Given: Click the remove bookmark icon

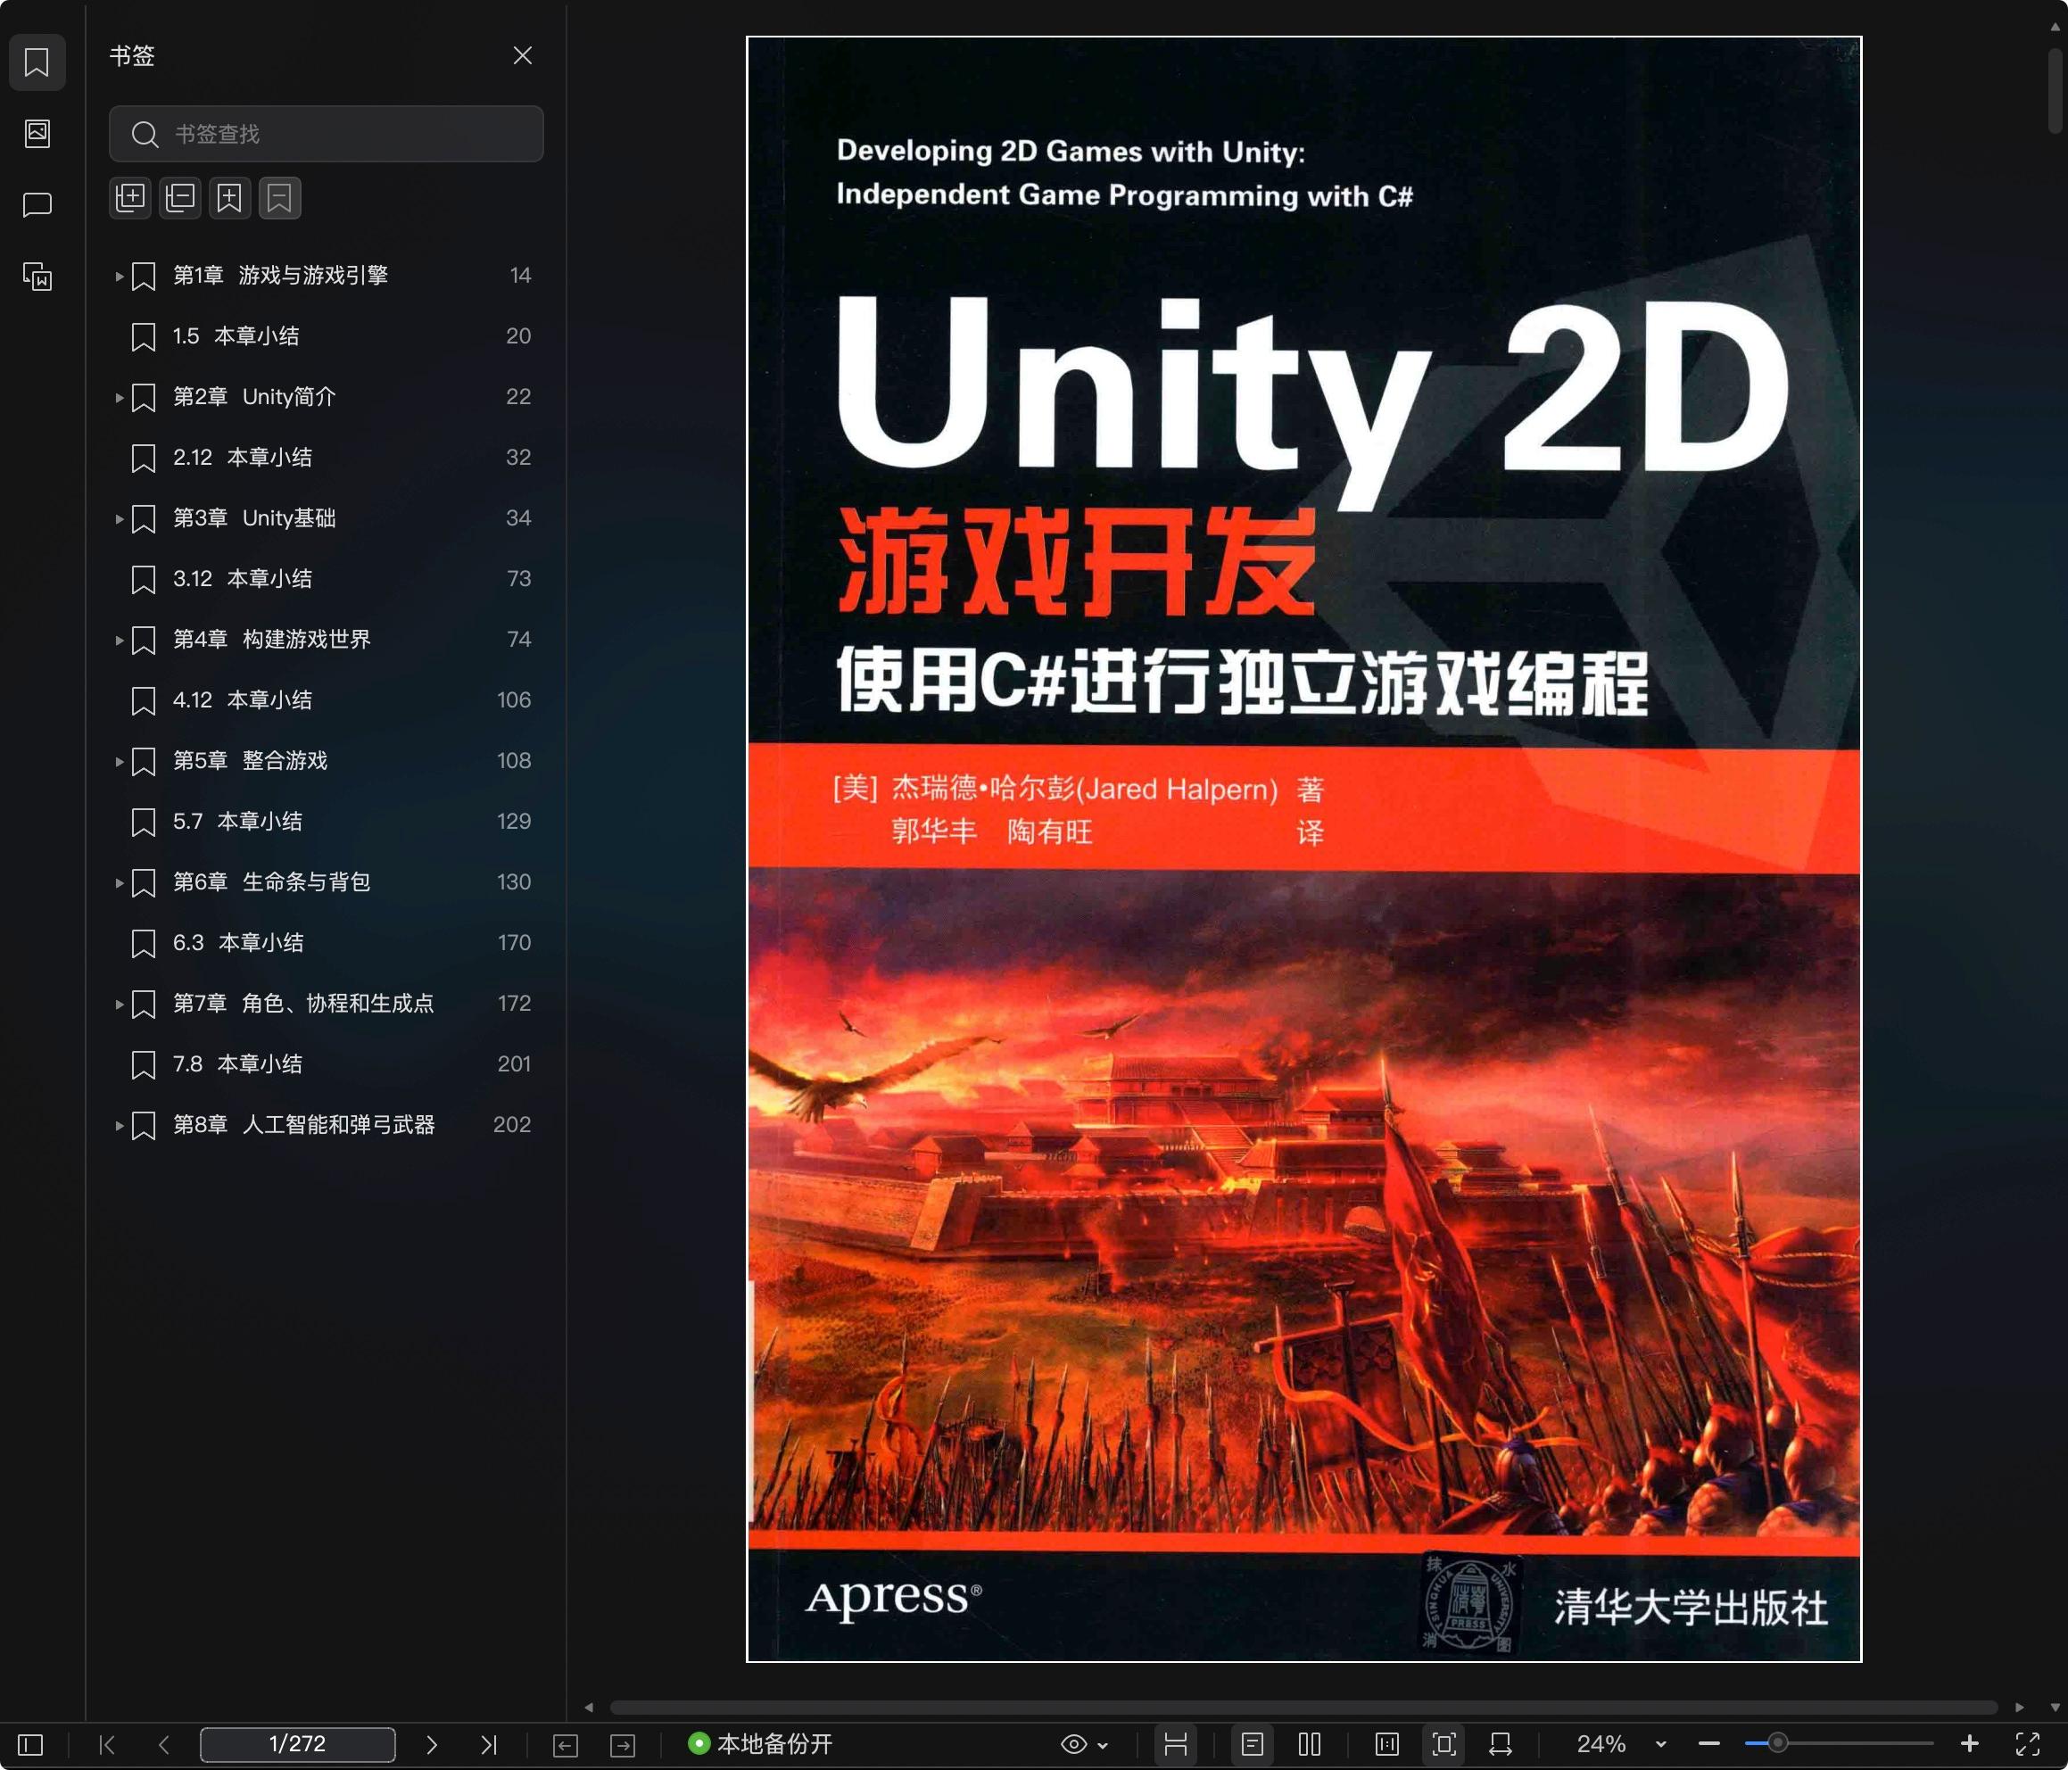Looking at the screenshot, I should (279, 198).
